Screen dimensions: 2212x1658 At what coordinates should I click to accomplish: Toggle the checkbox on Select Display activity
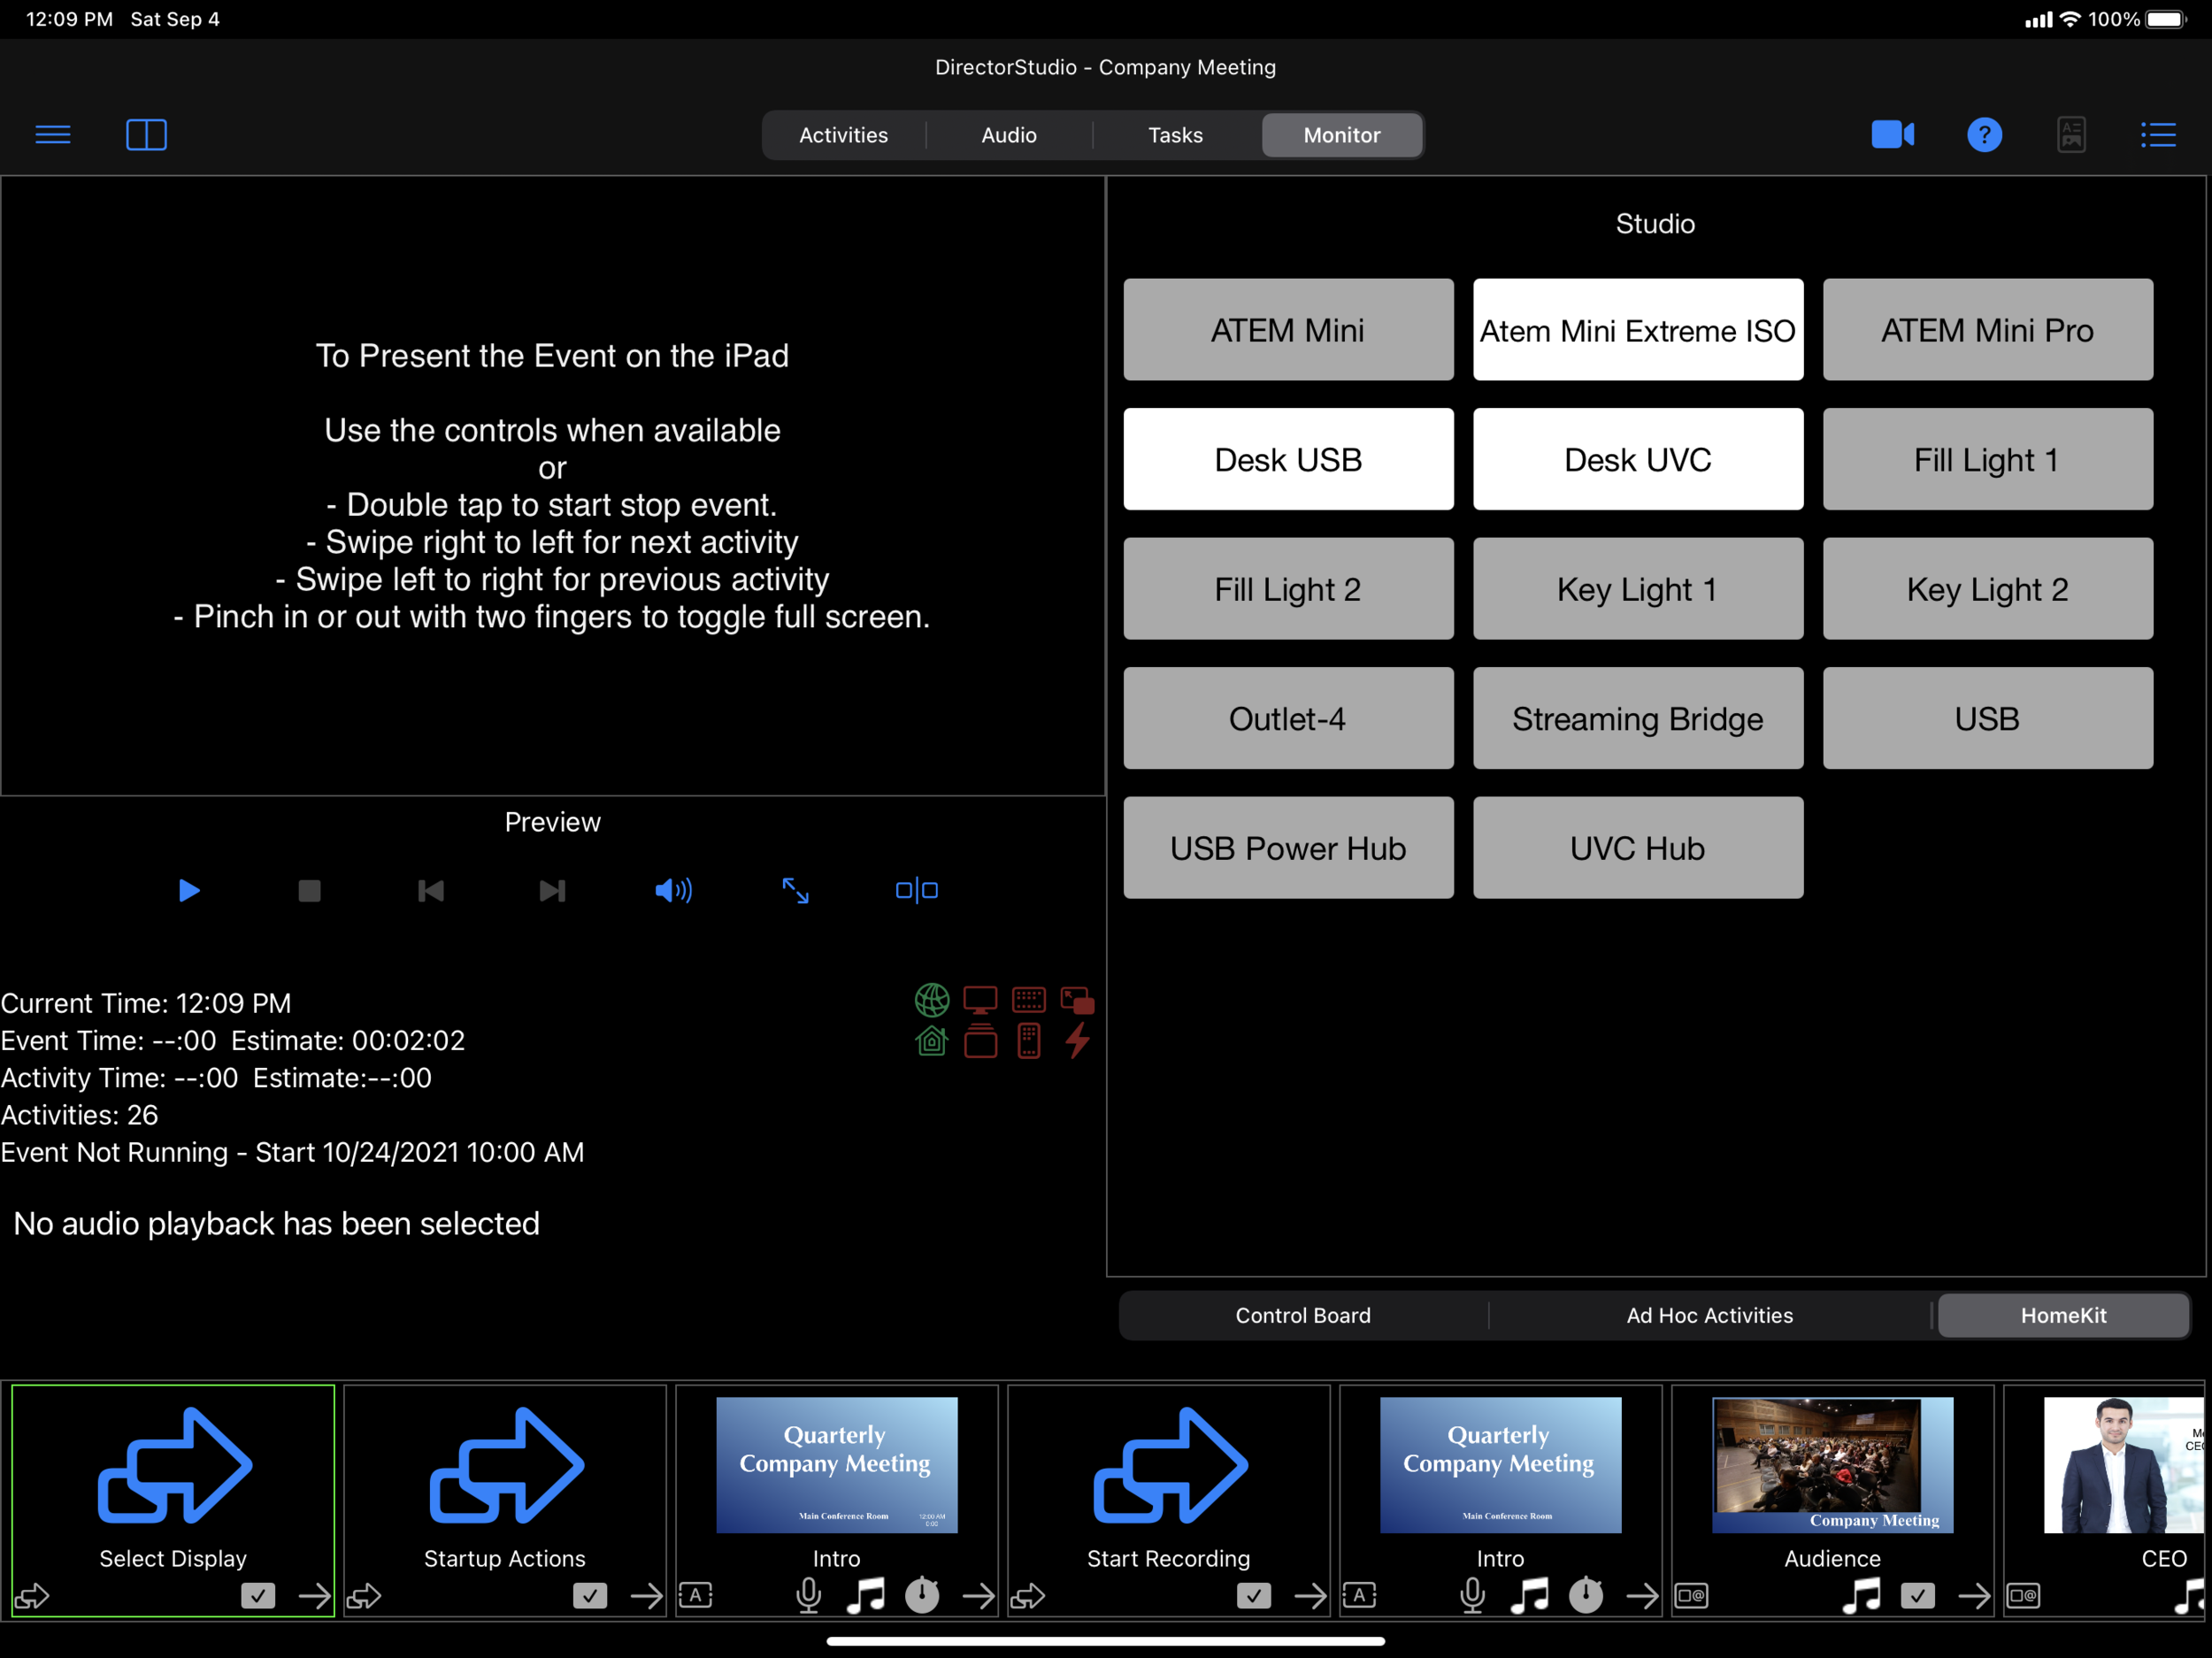click(258, 1595)
